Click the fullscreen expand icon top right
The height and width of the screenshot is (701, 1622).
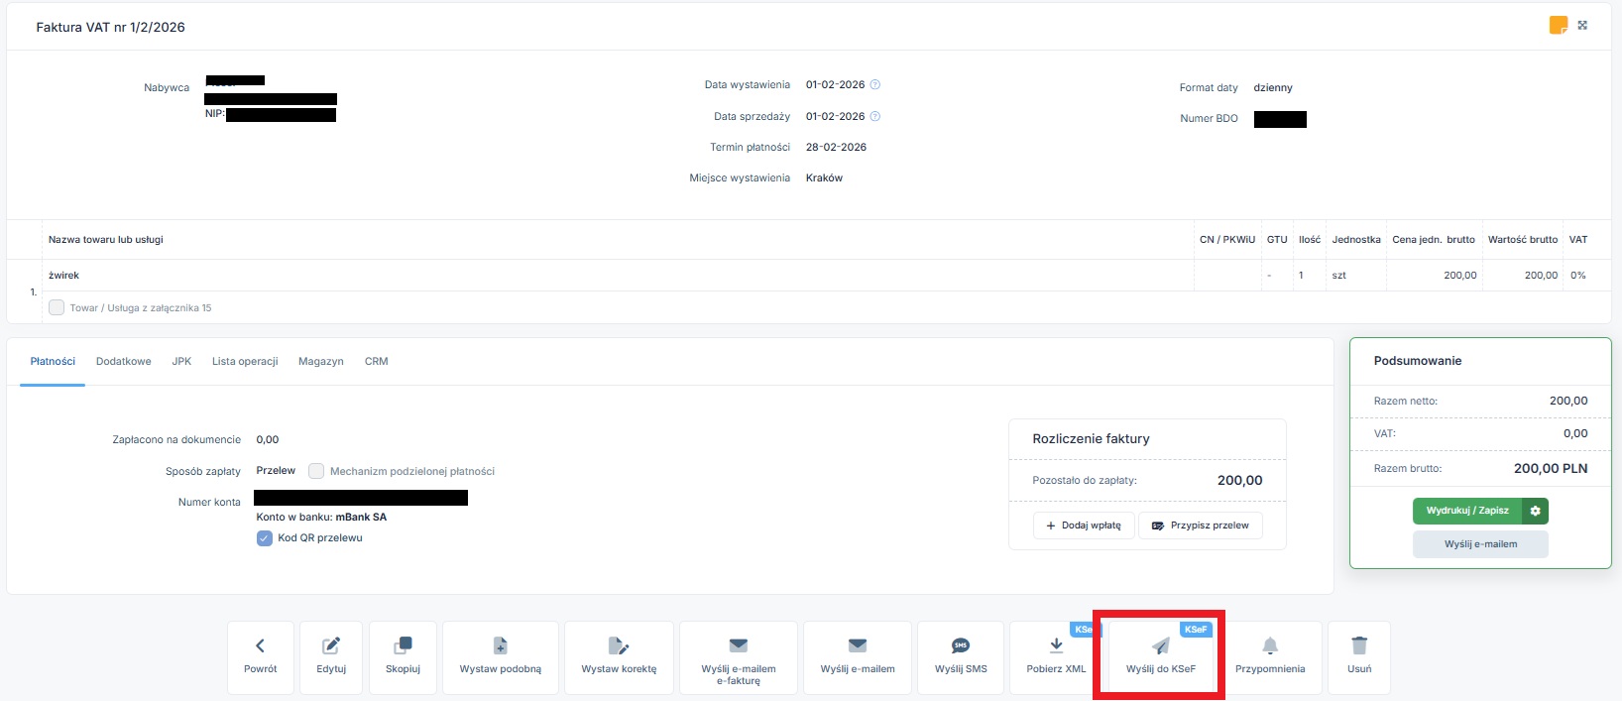tap(1582, 25)
